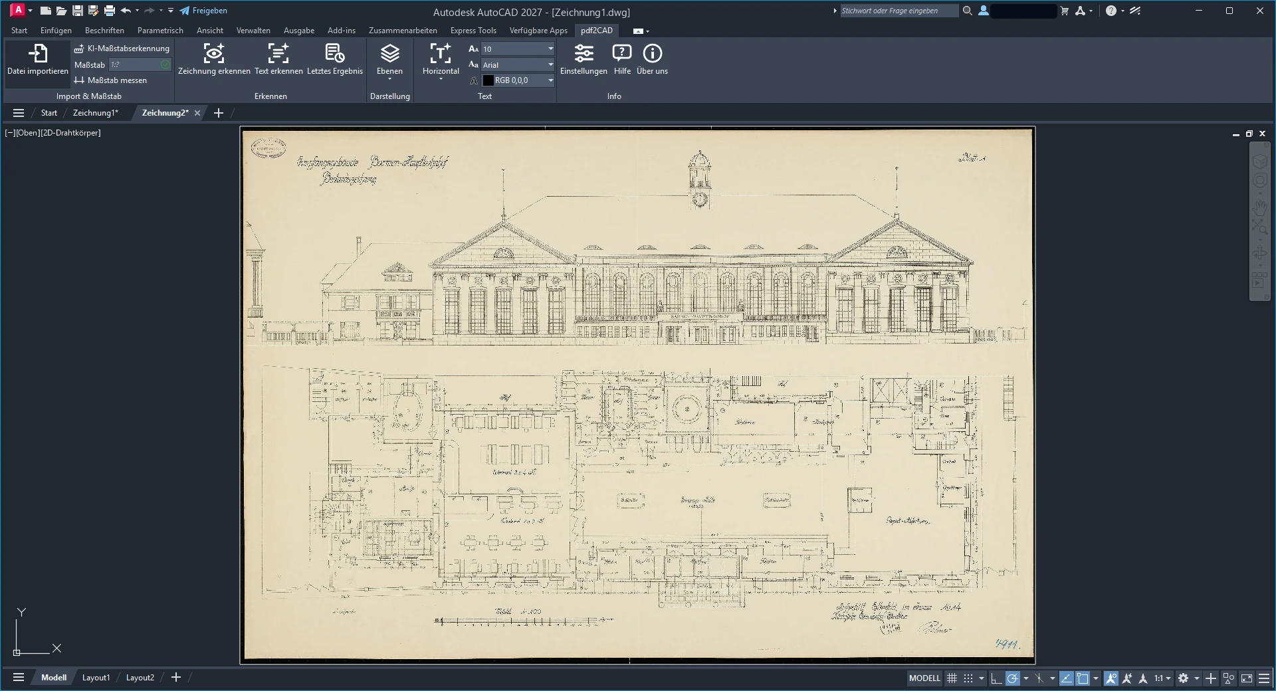Toggle object snap tracking in status bar
This screenshot has height=691, width=1276.
1067,678
